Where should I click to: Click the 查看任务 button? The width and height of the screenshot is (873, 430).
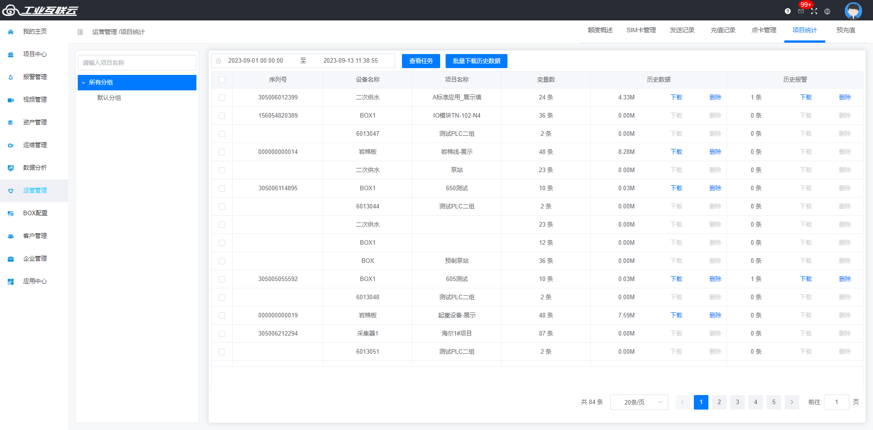tap(421, 61)
